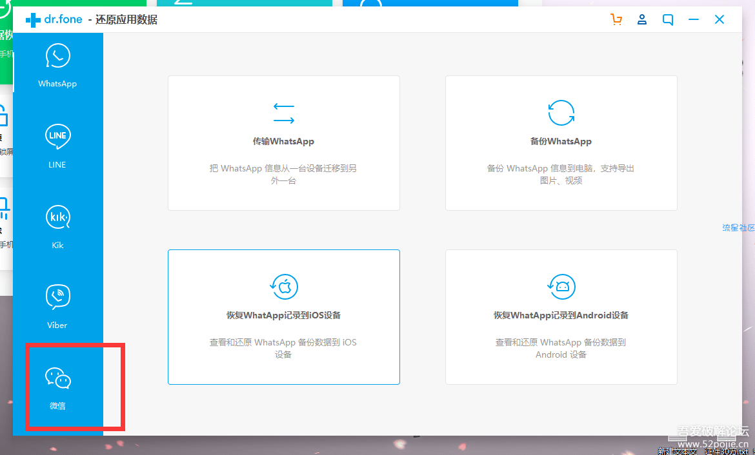Screen dimensions: 755x455
Task: Switch to the 微信 (WeChat) tab
Action: [58, 388]
